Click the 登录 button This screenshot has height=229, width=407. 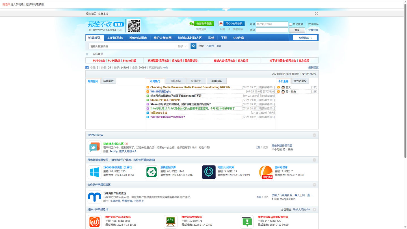[x=297, y=30]
